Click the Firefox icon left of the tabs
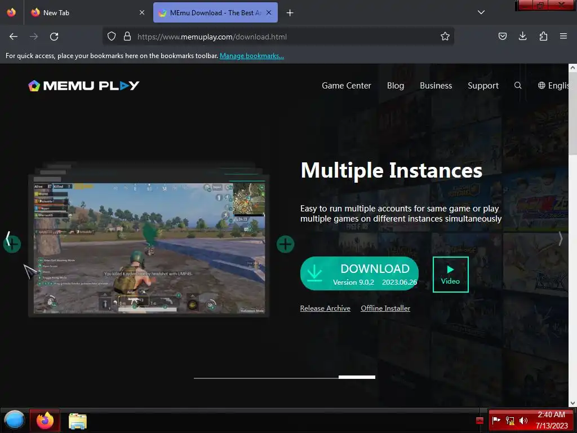Viewport: 577px width, 433px height. [x=11, y=12]
